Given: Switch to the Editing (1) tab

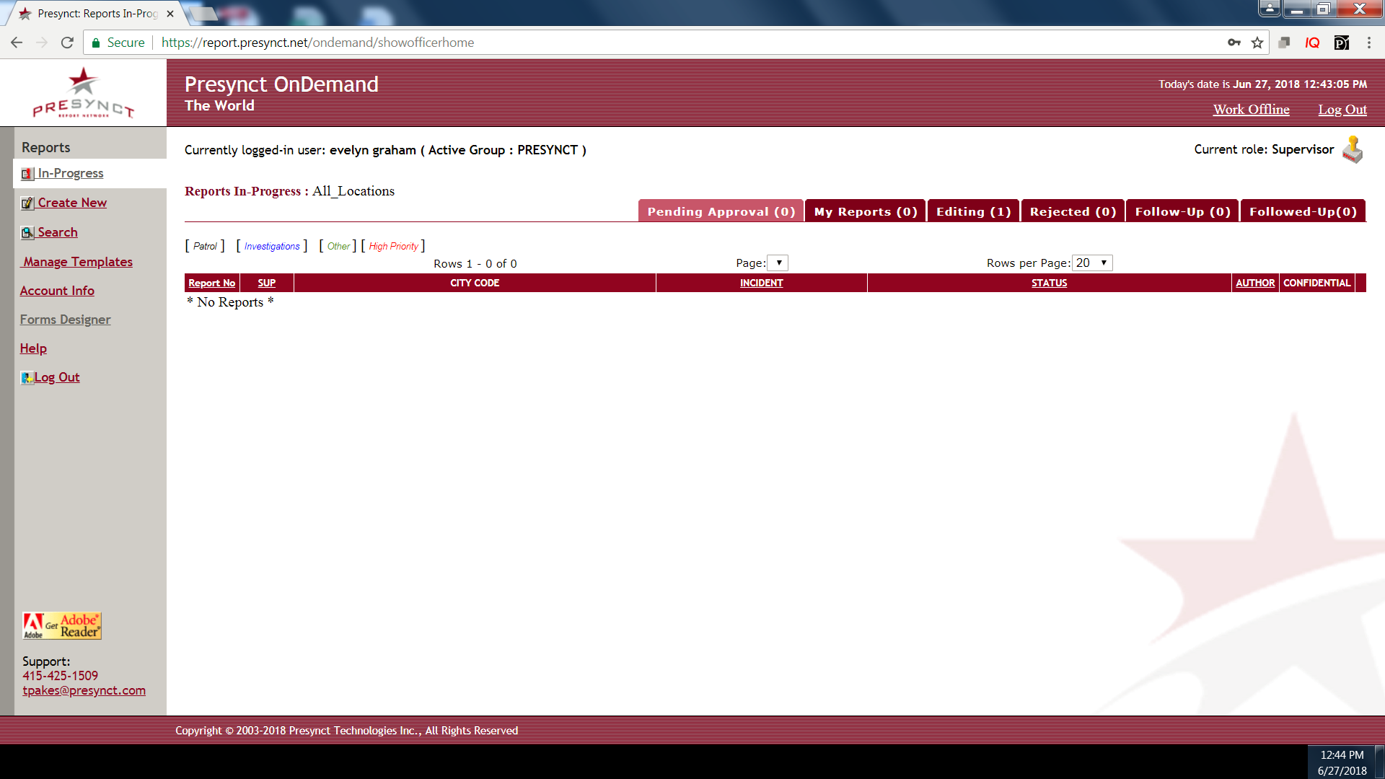Looking at the screenshot, I should (973, 211).
